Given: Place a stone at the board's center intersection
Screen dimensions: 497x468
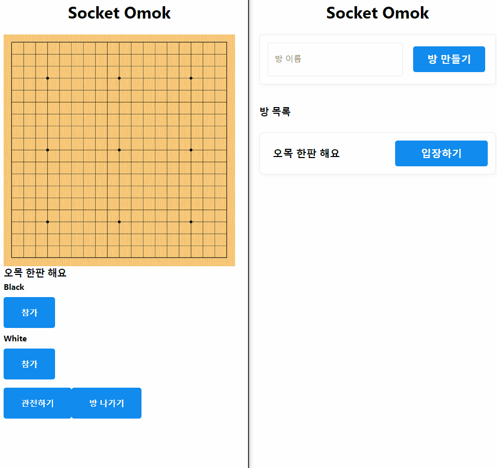Looking at the screenshot, I should point(119,150).
